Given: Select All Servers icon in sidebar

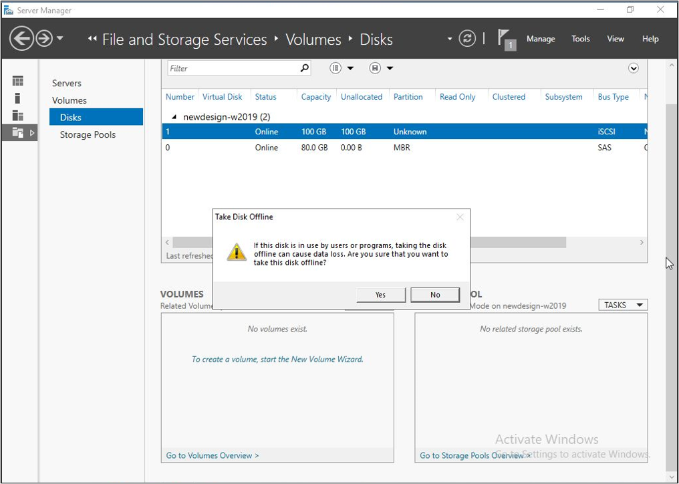Looking at the screenshot, I should coord(18,116).
